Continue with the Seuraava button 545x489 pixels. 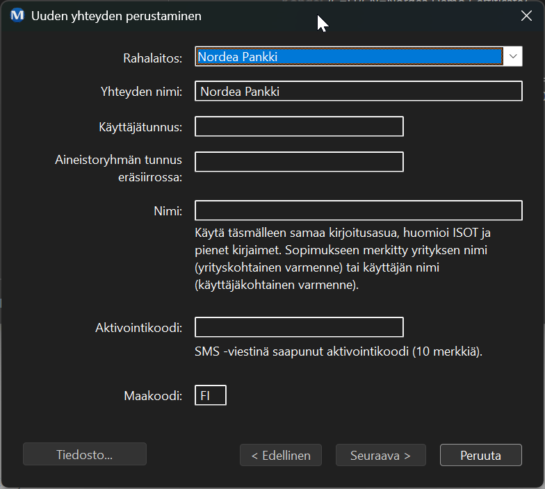pyautogui.click(x=381, y=455)
